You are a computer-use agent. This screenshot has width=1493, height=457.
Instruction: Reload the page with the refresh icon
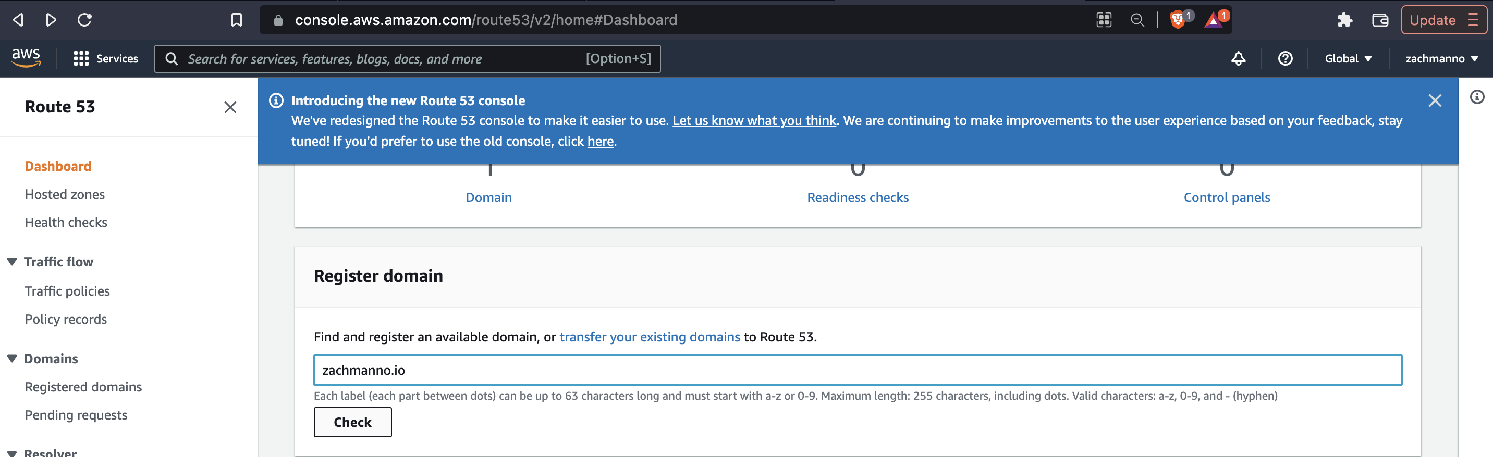[84, 20]
